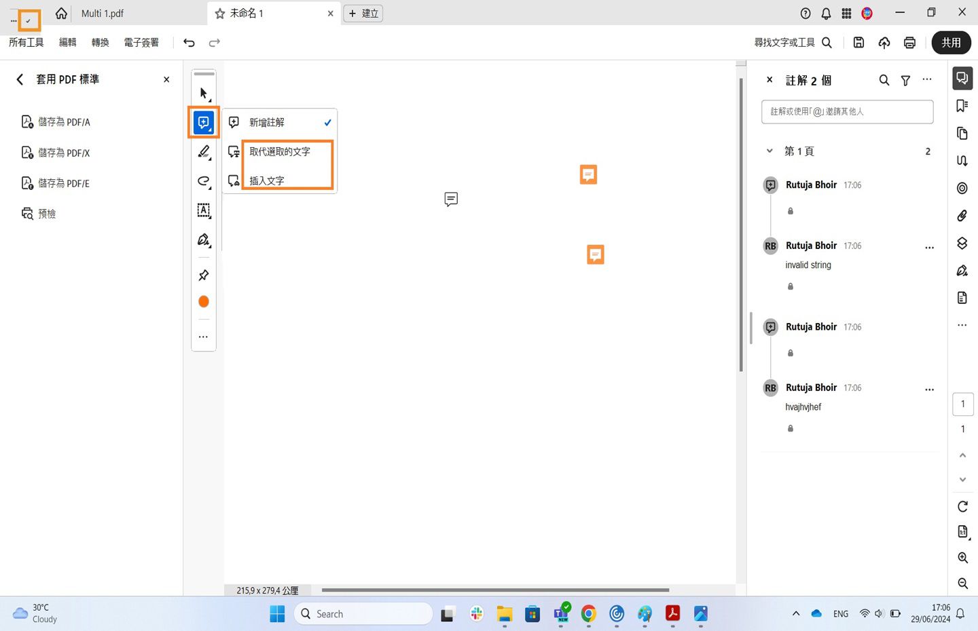Click the cloud upload icon

pyautogui.click(x=884, y=43)
